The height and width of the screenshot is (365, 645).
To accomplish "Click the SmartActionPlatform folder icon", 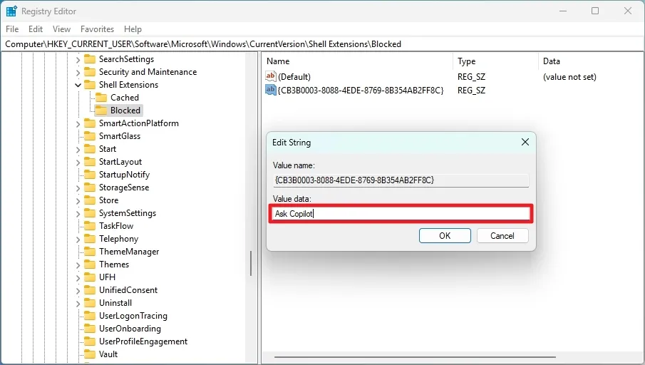I will (90, 123).
